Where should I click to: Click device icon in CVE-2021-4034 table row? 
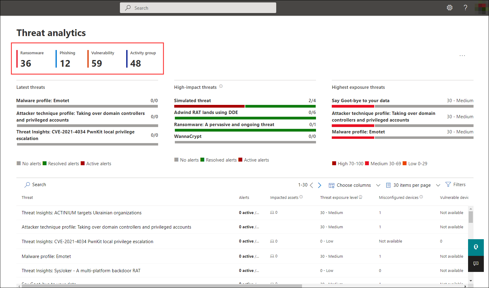click(x=272, y=241)
